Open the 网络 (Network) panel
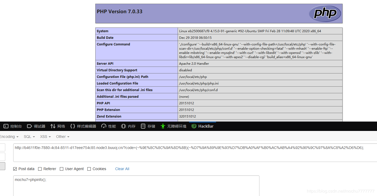This screenshot has height=196, width=377. 57,126
